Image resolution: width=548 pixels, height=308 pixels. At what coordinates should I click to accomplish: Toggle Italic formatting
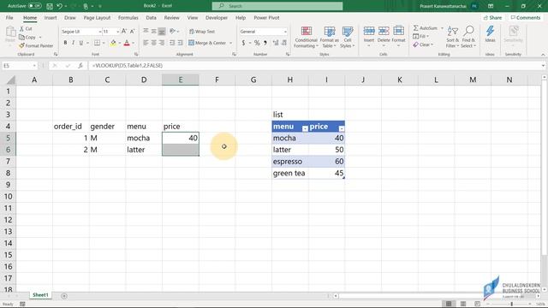[x=73, y=43]
